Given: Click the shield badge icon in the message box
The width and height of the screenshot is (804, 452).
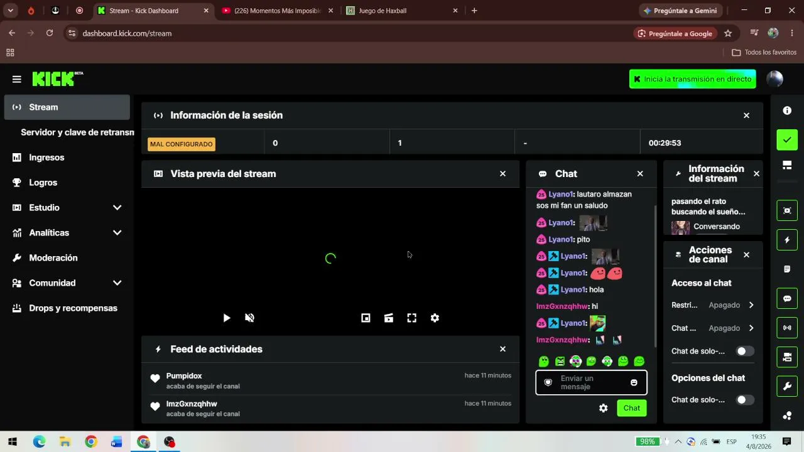Looking at the screenshot, I should tap(548, 382).
